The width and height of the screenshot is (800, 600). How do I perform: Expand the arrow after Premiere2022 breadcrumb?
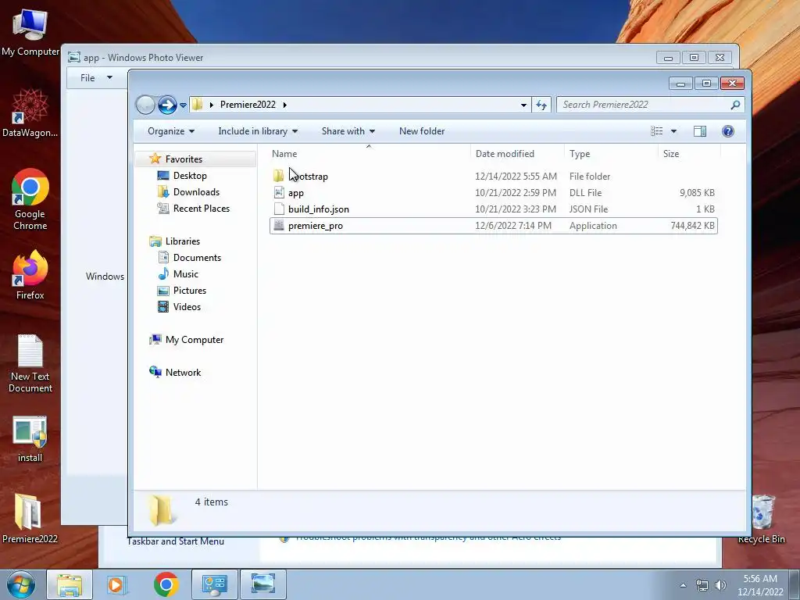click(284, 105)
